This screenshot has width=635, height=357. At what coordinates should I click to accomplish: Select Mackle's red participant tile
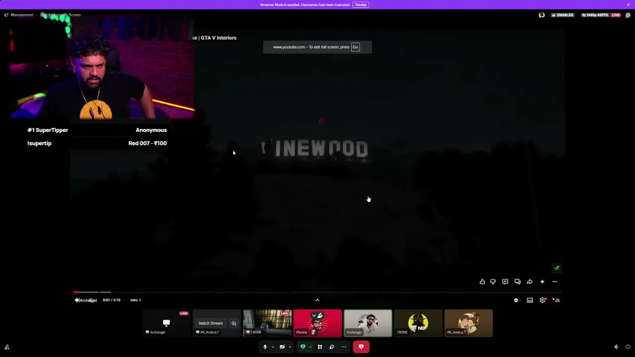317,323
